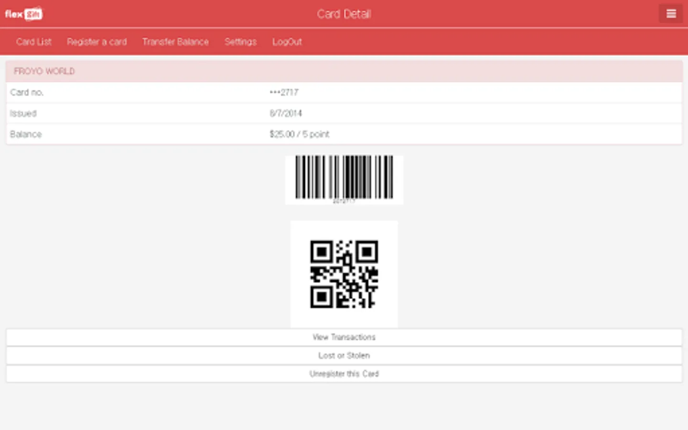Tap the QR code image
Image resolution: width=688 pixels, height=430 pixels.
344,274
